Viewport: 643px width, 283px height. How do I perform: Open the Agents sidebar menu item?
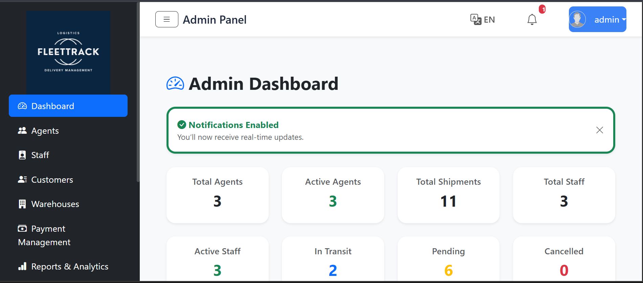[45, 131]
